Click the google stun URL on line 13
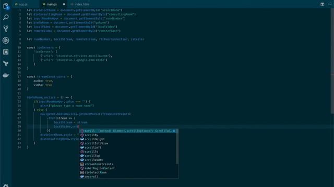 pyautogui.click(x=80, y=60)
